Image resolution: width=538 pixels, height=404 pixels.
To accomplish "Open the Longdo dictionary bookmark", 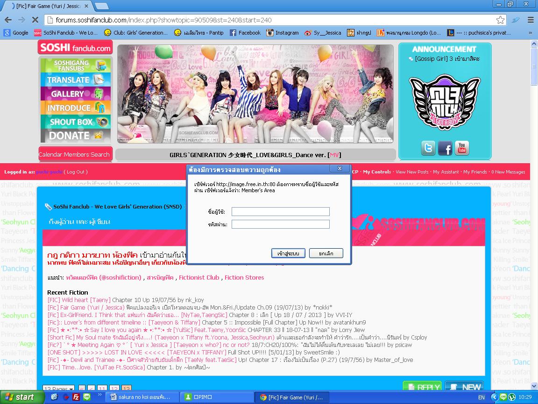I will pyautogui.click(x=409, y=33).
